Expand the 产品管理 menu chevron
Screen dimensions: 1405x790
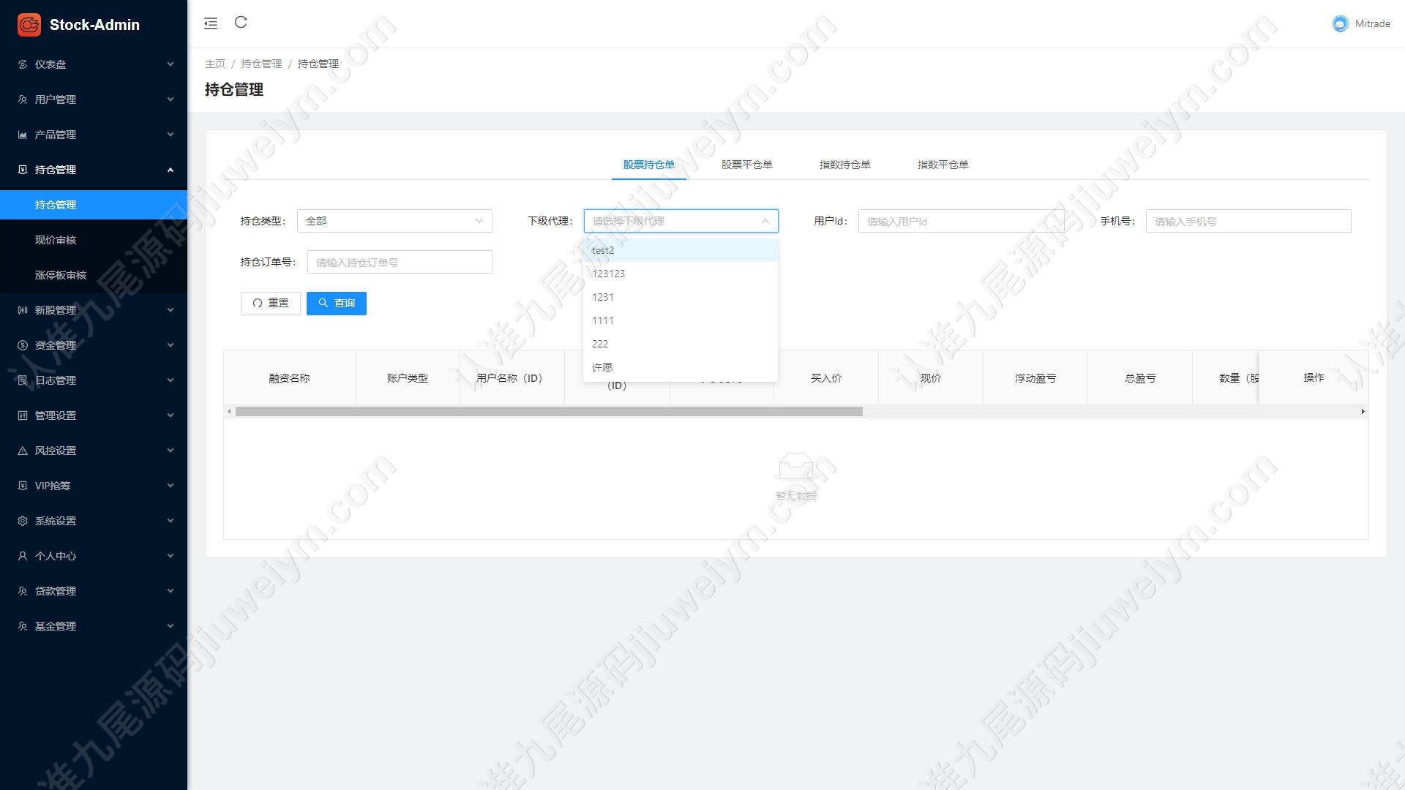[171, 135]
